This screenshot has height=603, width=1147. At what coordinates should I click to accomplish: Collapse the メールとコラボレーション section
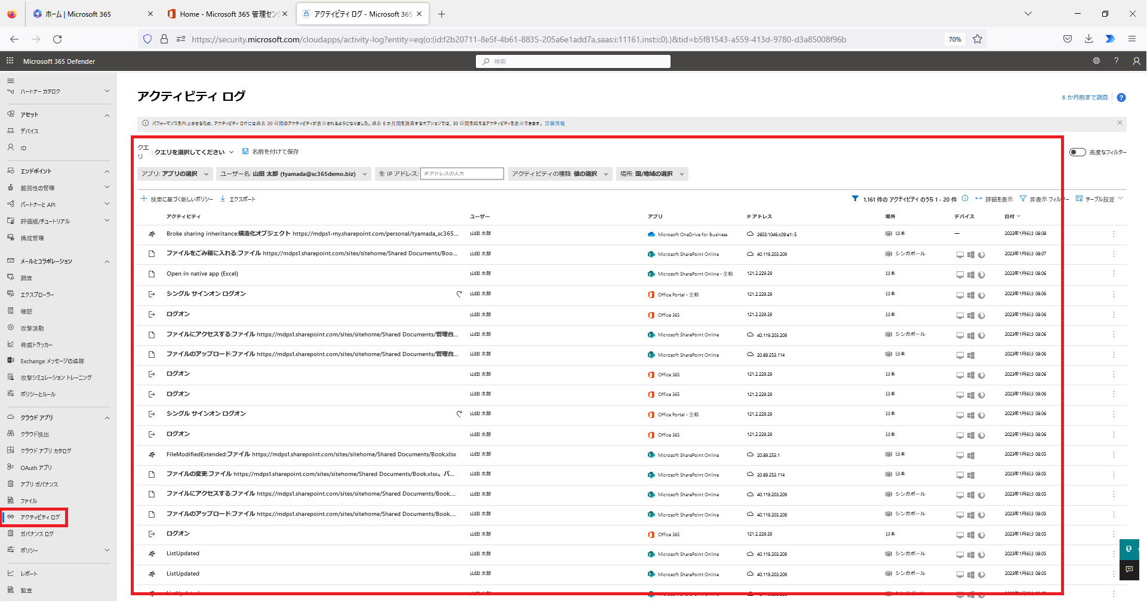[107, 261]
